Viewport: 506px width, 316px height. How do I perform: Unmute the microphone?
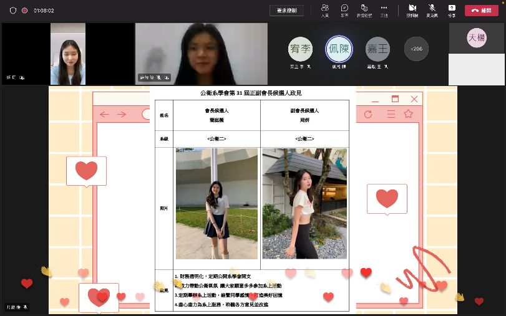[x=432, y=9]
